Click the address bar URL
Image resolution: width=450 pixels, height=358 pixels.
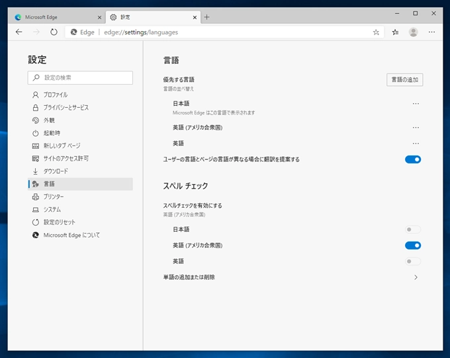[x=141, y=32]
